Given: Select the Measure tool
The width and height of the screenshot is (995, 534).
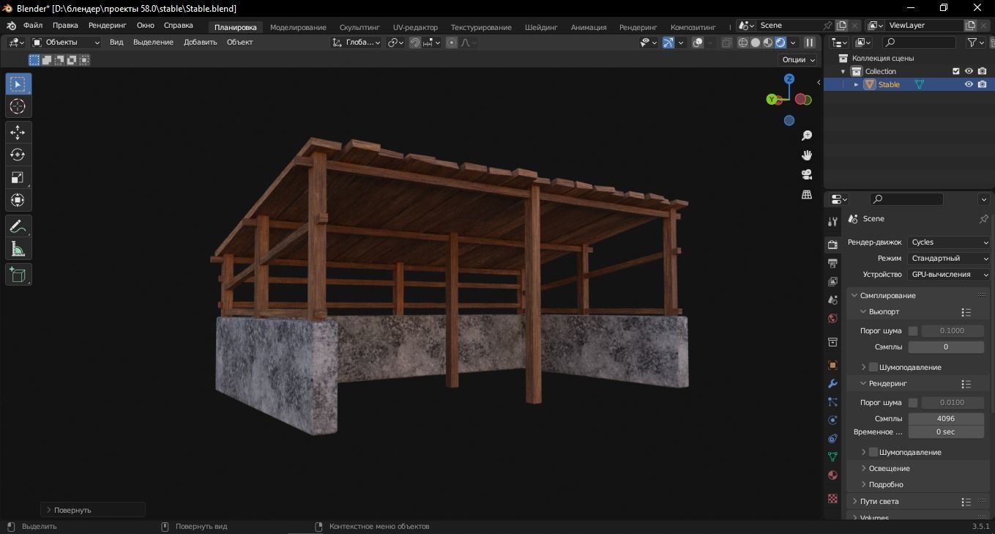Looking at the screenshot, I should point(18,249).
